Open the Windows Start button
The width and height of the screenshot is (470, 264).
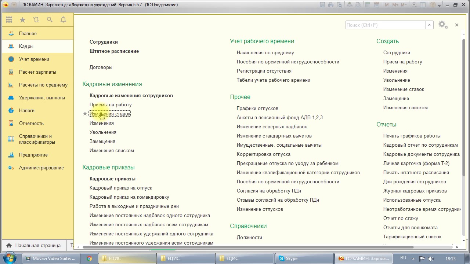pos(9,258)
